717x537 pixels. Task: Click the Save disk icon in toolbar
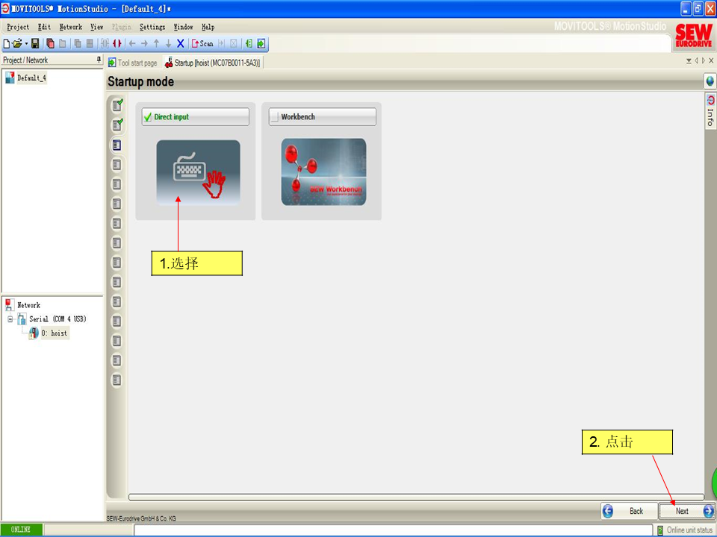click(35, 44)
